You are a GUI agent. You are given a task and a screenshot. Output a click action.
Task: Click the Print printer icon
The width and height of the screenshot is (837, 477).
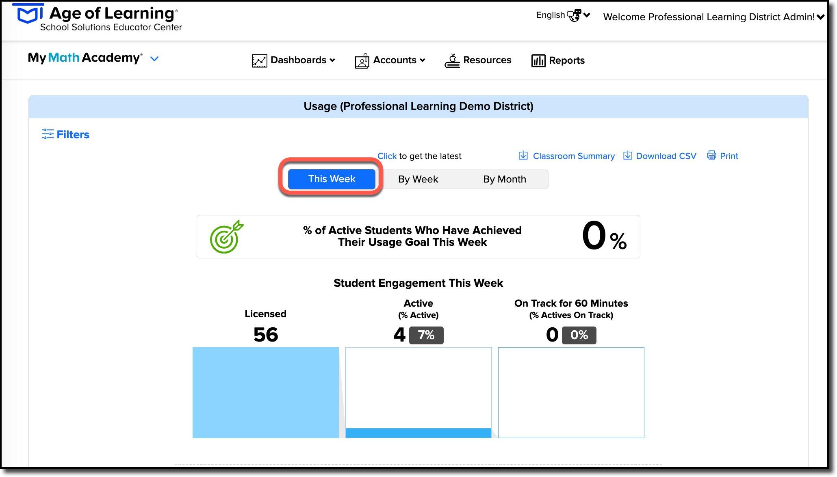[x=711, y=155]
